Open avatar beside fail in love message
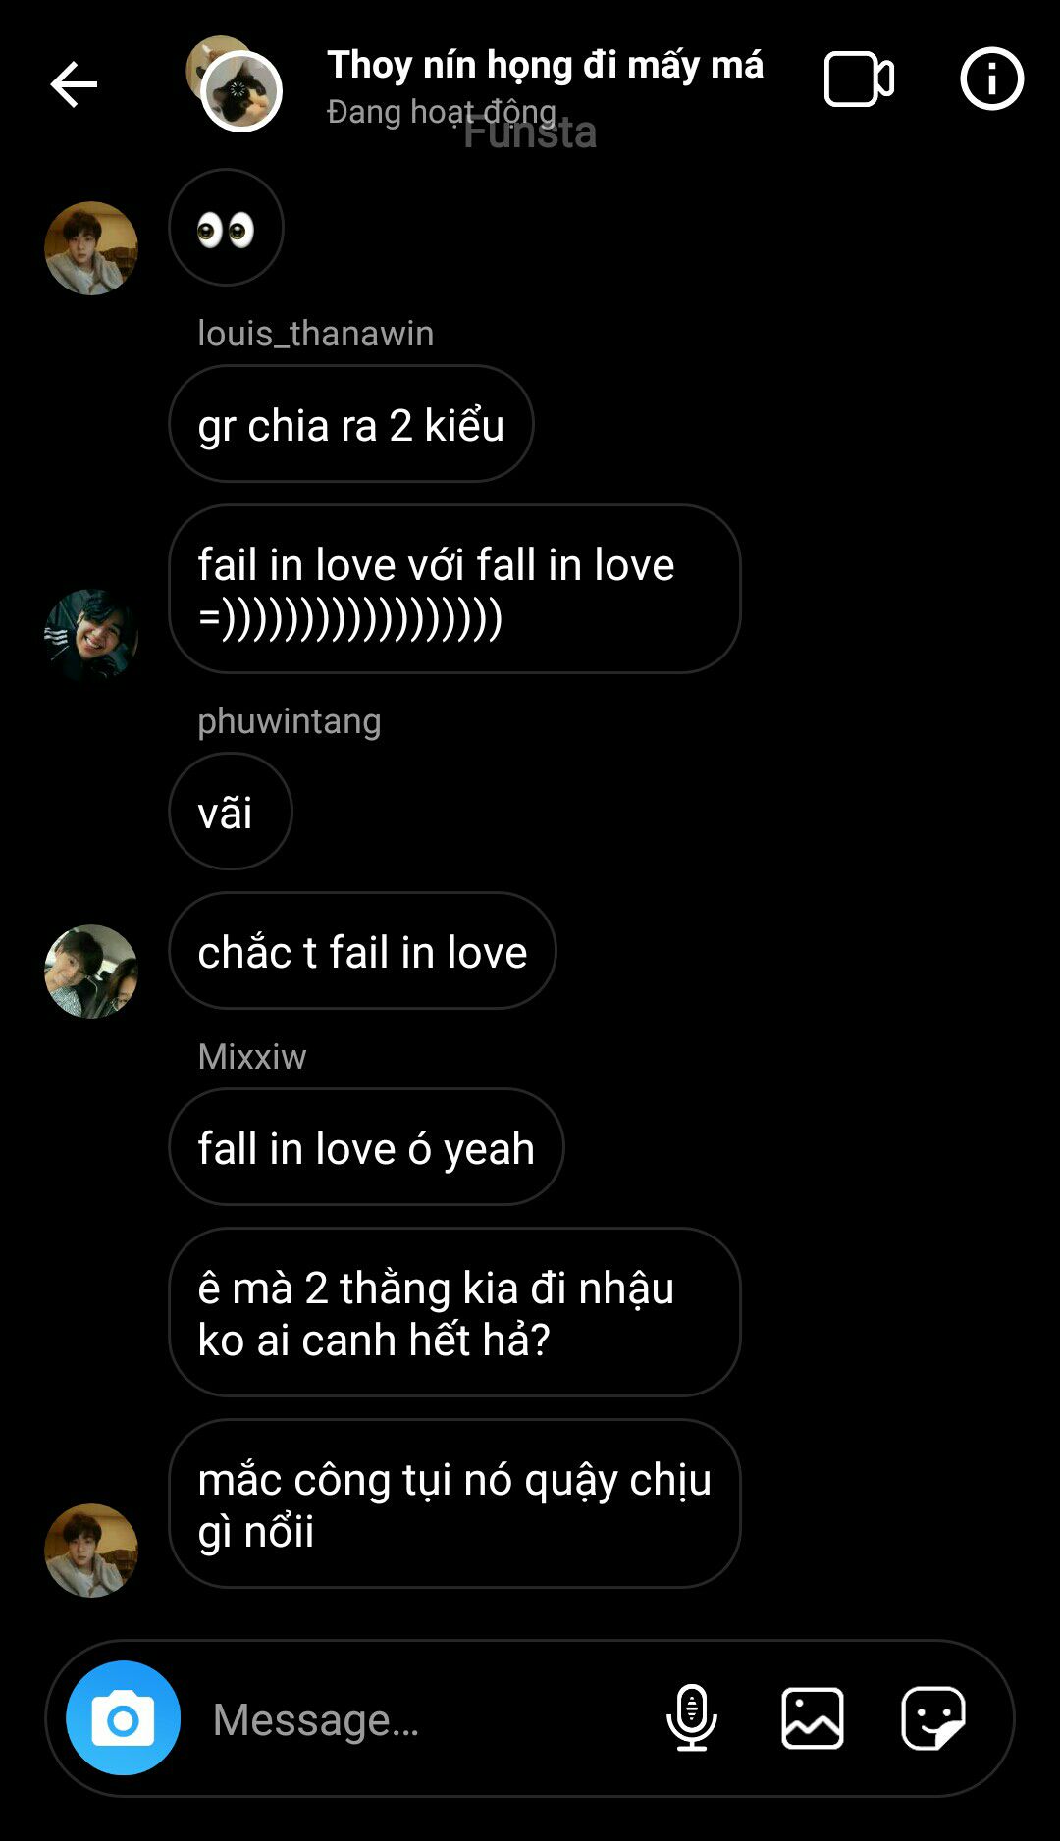 [91, 636]
